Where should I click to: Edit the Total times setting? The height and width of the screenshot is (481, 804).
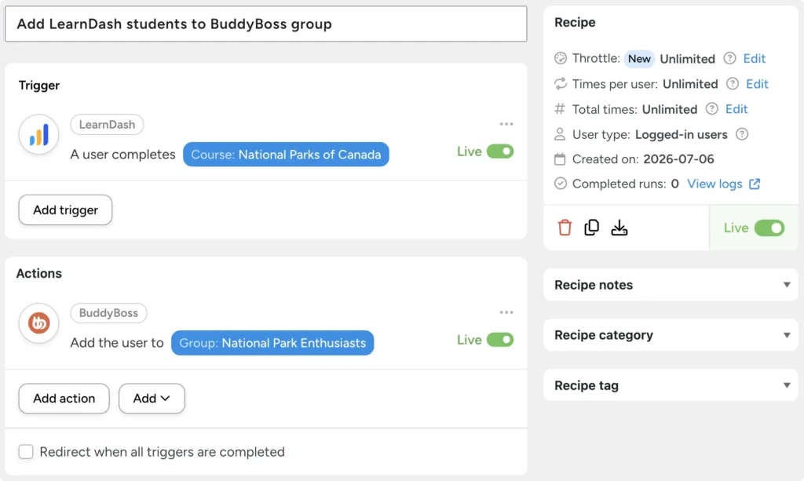click(736, 108)
